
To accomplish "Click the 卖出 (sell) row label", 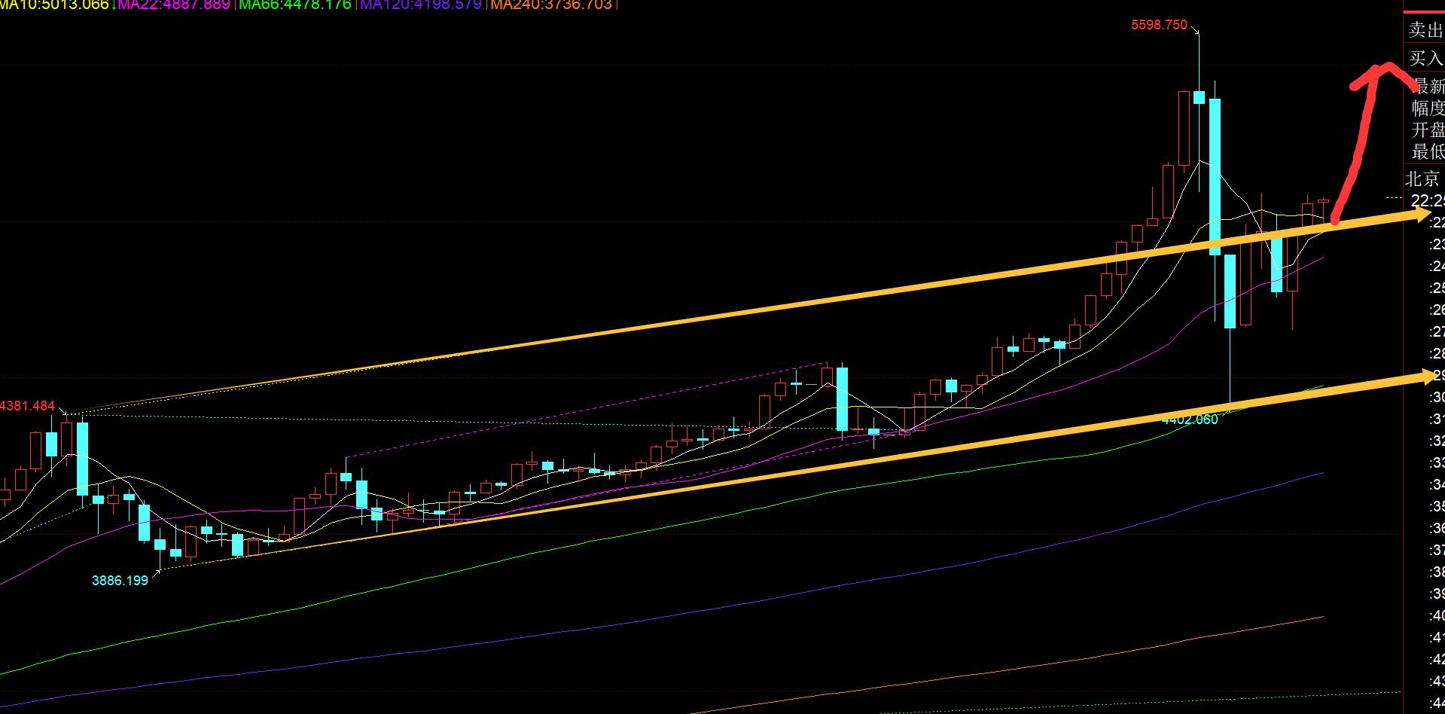I will click(1425, 30).
